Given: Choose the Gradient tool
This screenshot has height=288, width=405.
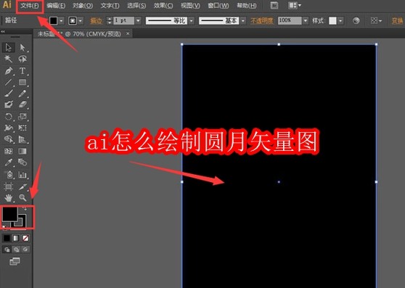Looking at the screenshot, I should (22, 151).
